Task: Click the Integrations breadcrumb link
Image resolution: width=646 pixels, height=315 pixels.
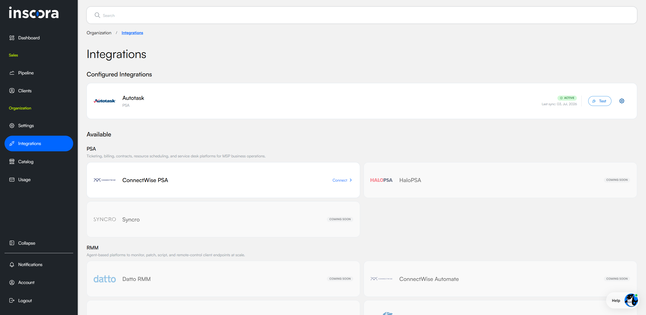Action: 132,33
